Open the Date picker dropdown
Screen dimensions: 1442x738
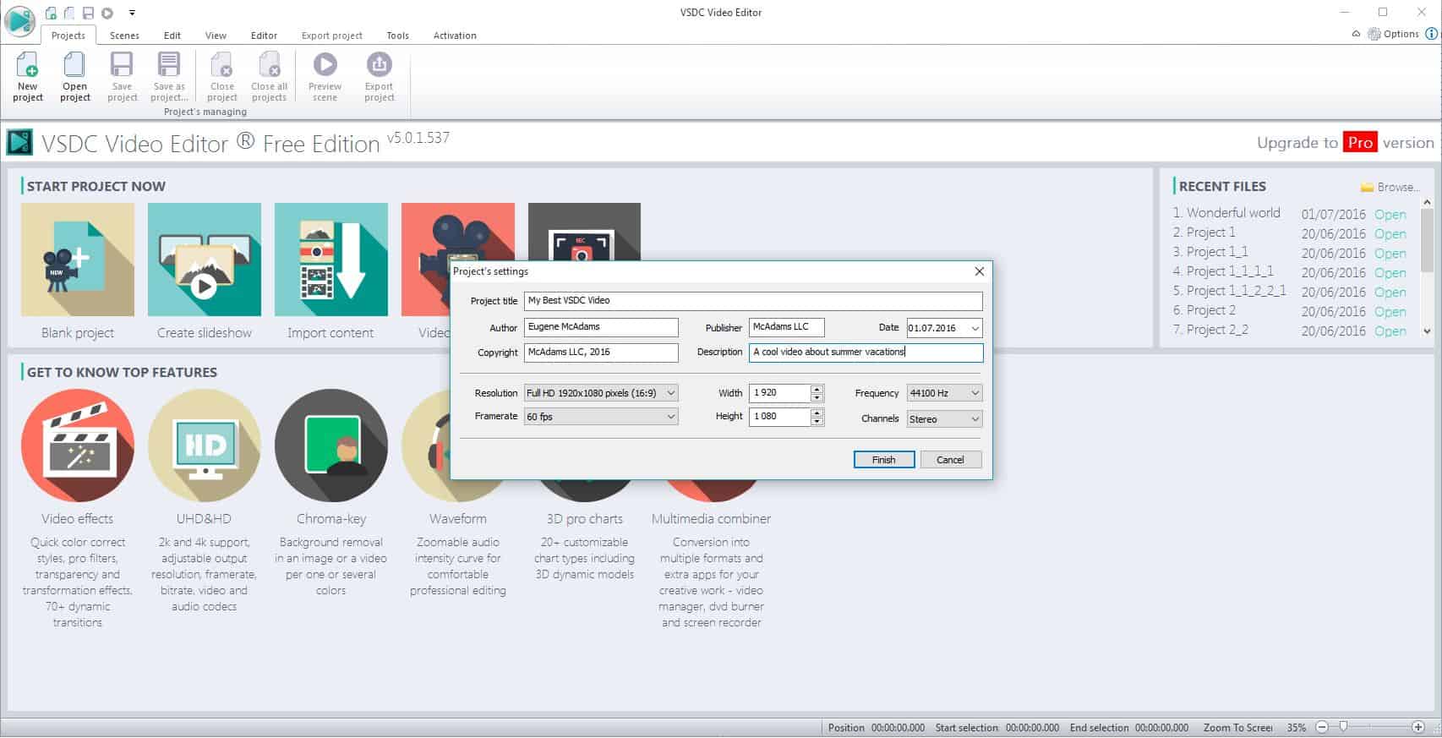[975, 328]
